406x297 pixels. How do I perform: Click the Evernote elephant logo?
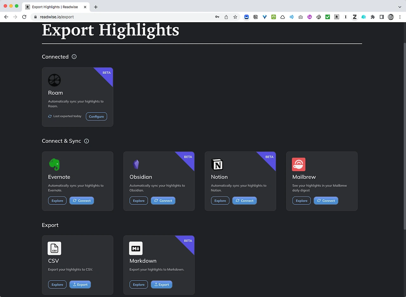click(54, 165)
